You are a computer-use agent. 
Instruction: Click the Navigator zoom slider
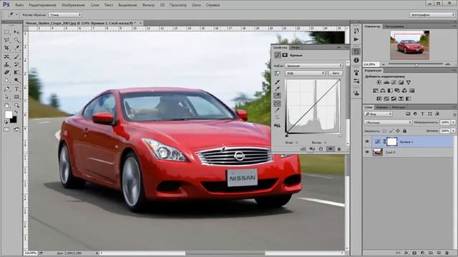[x=416, y=64]
